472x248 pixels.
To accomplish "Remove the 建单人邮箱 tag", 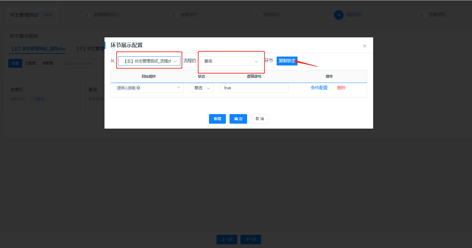I will pyautogui.click(x=138, y=88).
